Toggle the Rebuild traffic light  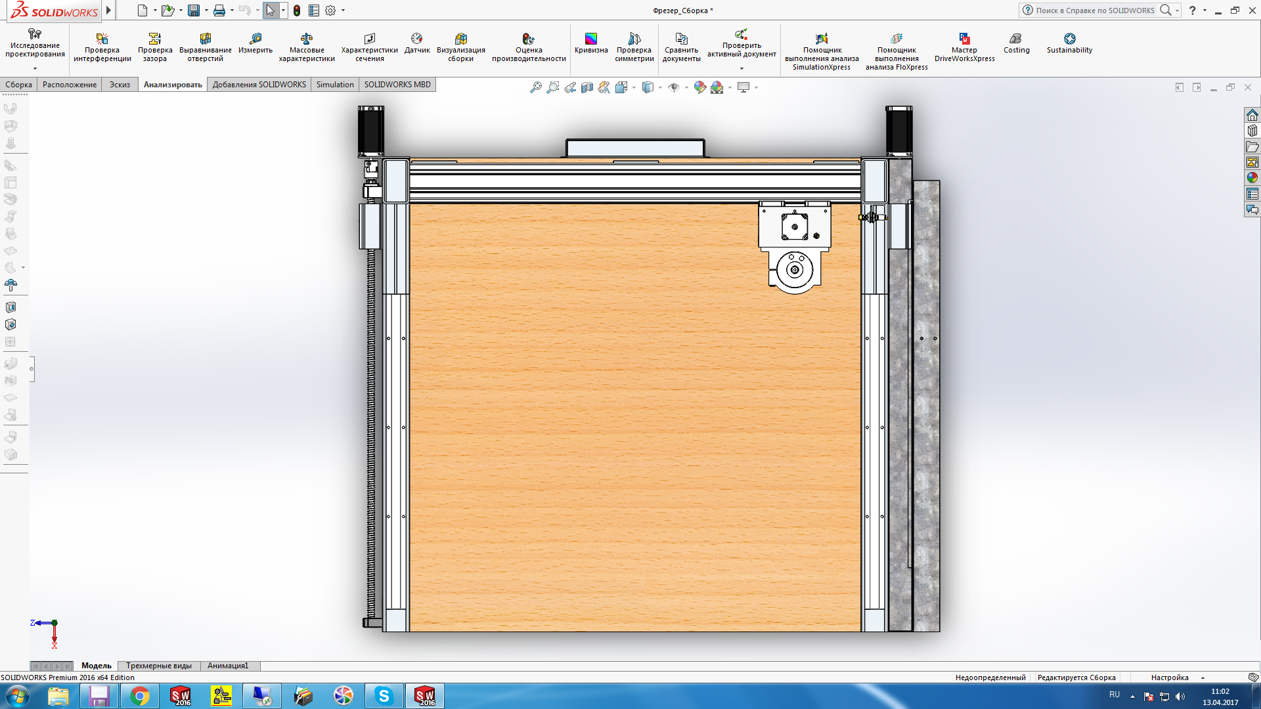297,11
